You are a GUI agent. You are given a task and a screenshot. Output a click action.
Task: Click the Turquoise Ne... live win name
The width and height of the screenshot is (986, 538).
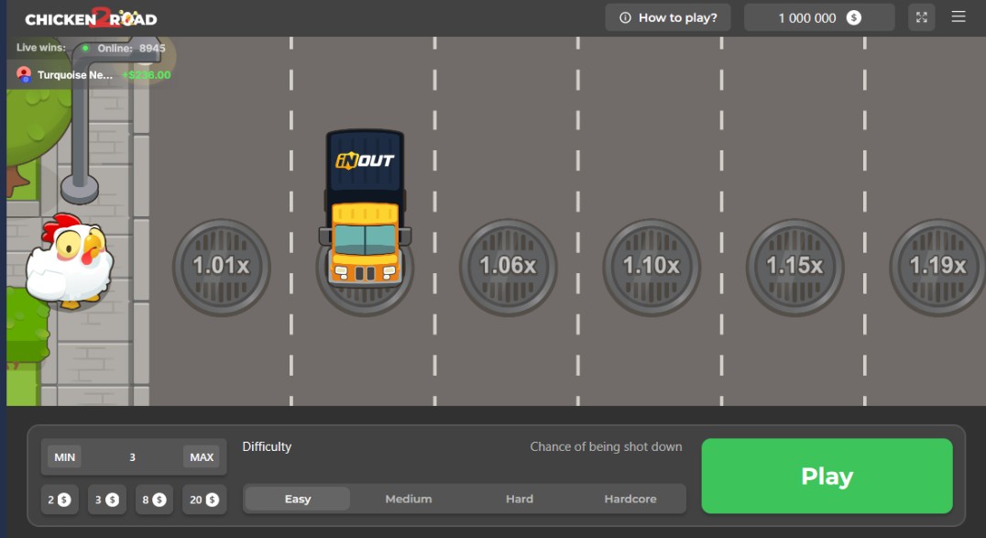[x=75, y=75]
